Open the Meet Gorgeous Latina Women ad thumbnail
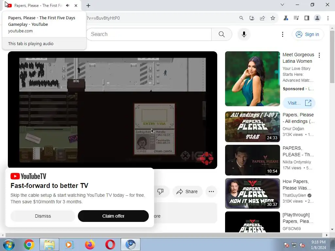Image resolution: width=335 pixels, height=251 pixels. tap(252, 79)
